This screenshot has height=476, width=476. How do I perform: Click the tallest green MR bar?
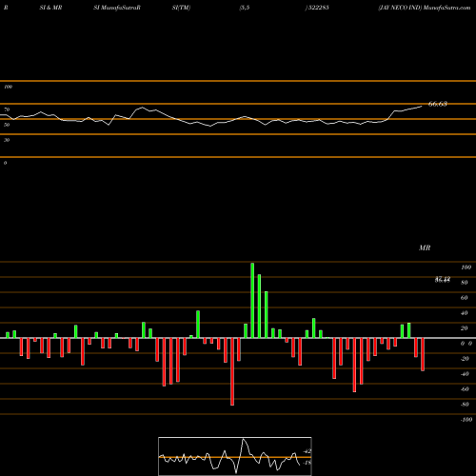click(252, 300)
